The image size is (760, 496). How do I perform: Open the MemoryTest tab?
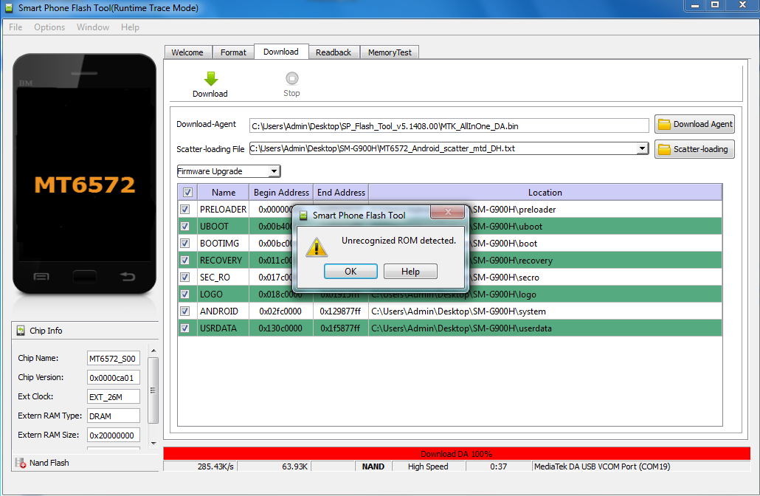[390, 52]
